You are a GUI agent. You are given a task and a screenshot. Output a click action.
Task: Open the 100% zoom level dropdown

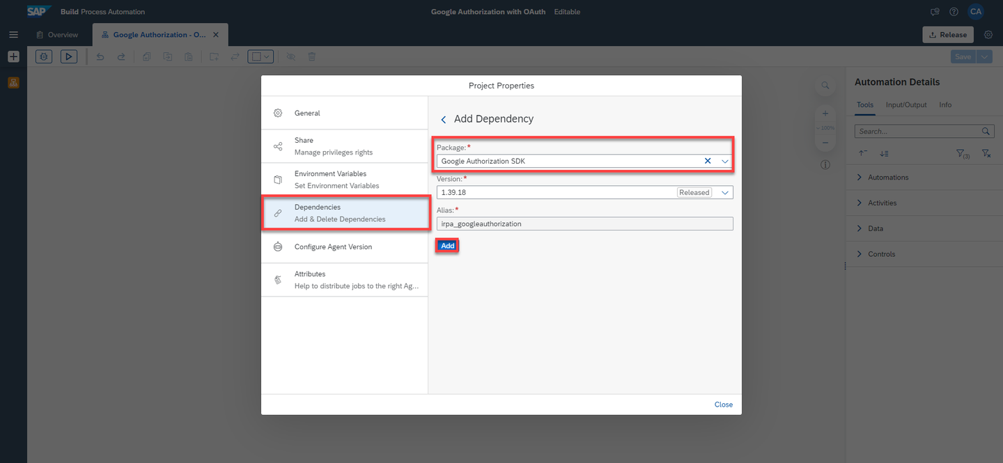[825, 128]
